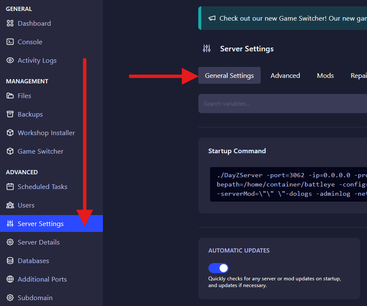The width and height of the screenshot is (367, 306).
Task: Click the Backups archive box icon
Action: click(10, 114)
